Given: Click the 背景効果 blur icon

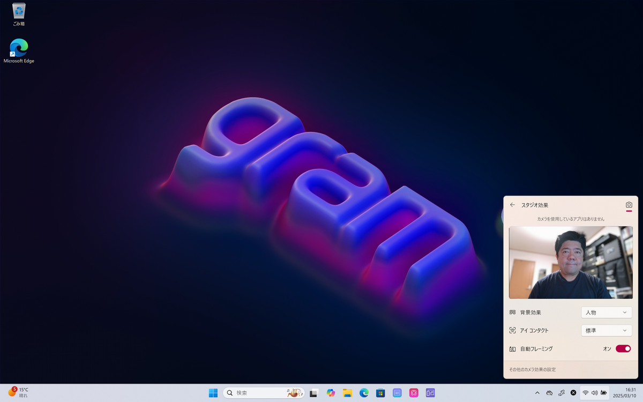Looking at the screenshot, I should 512,312.
